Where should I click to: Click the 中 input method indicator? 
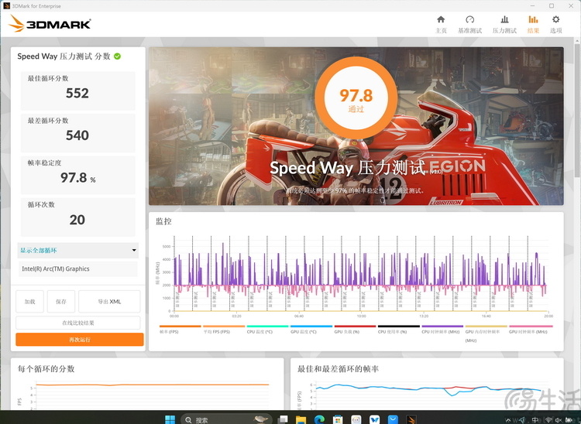click(535, 420)
